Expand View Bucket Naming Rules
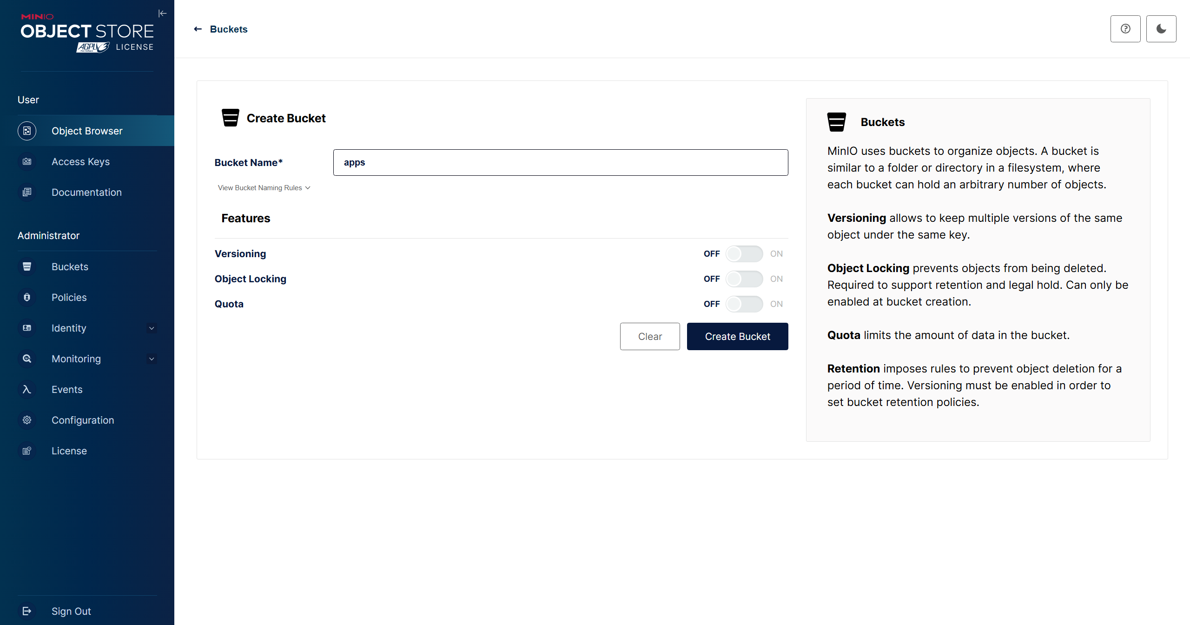This screenshot has height=625, width=1190. [264, 188]
